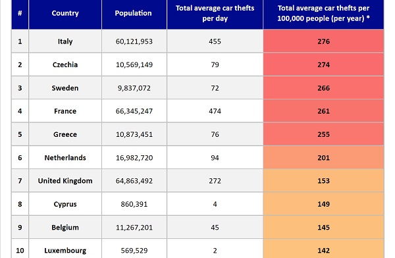
Task: Click Czechia in the country column
Action: coord(65,64)
